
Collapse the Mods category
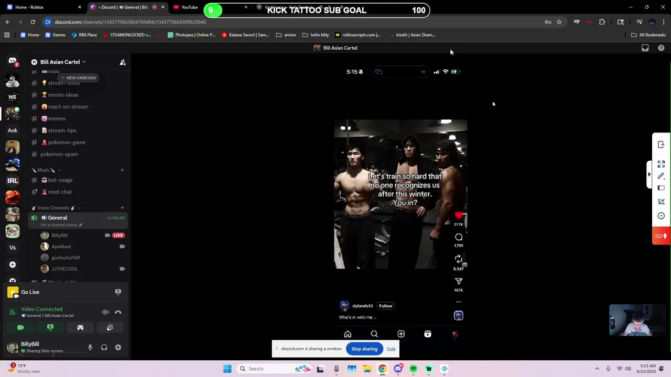tap(46, 170)
